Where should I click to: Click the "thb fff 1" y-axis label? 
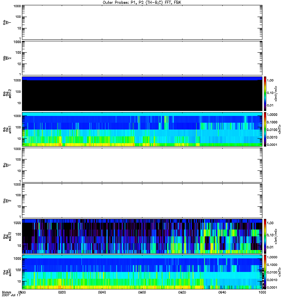pyautogui.click(x=7, y=22)
